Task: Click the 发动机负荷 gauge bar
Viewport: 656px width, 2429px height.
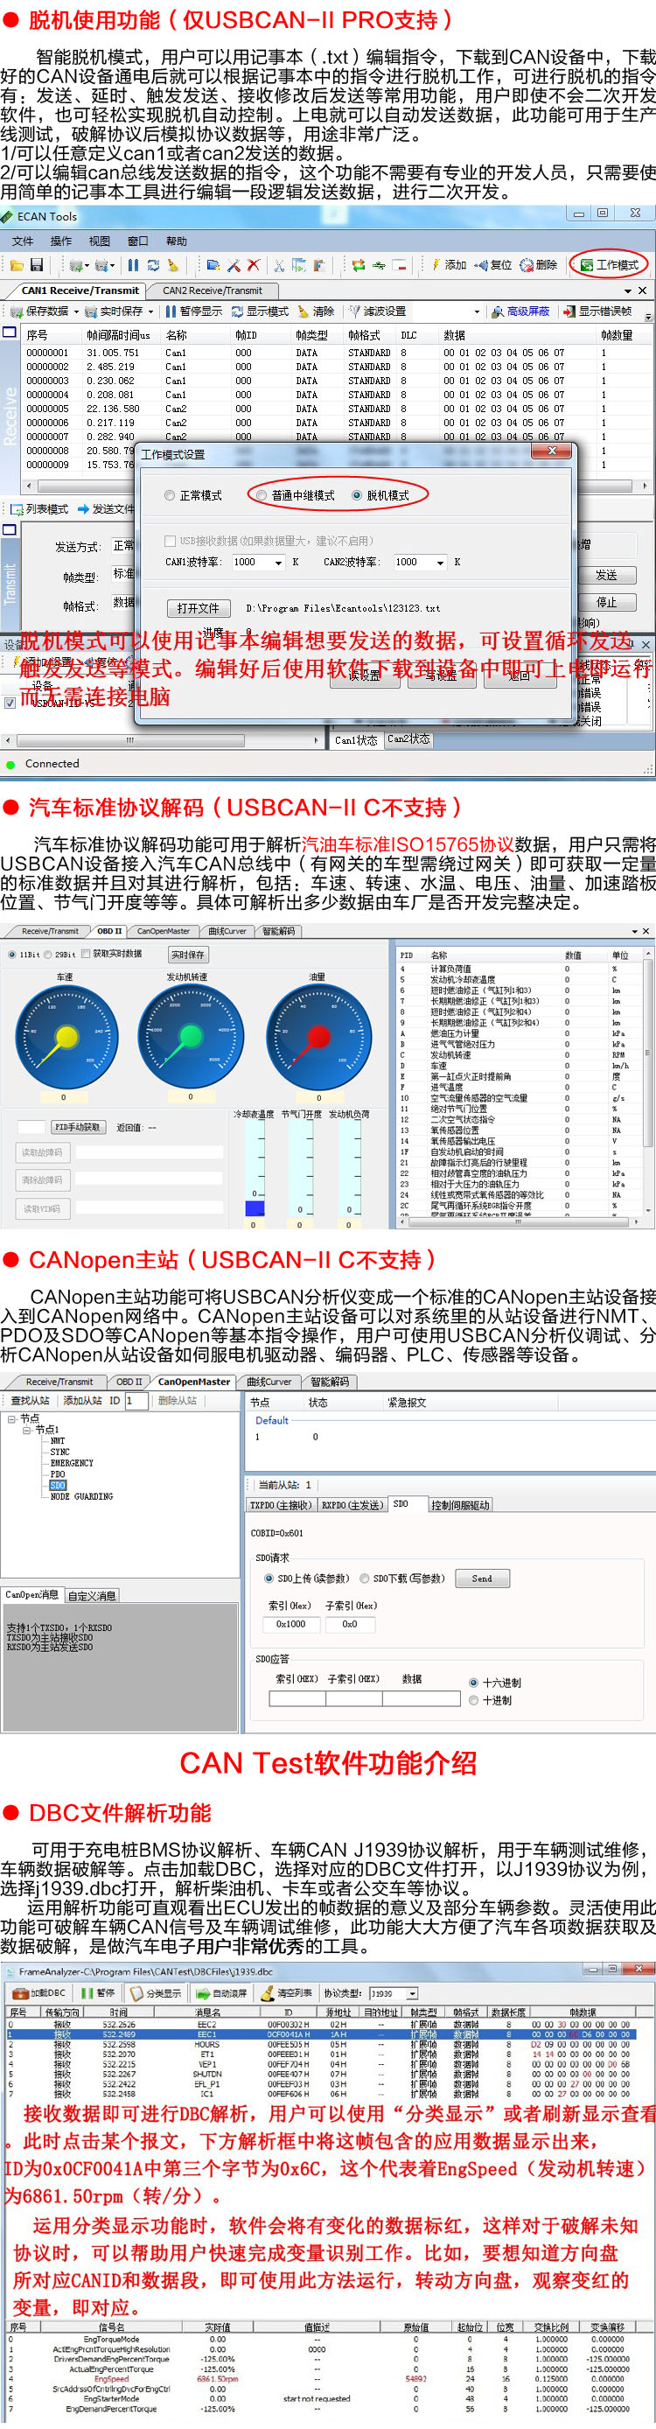Action: coord(351,1167)
